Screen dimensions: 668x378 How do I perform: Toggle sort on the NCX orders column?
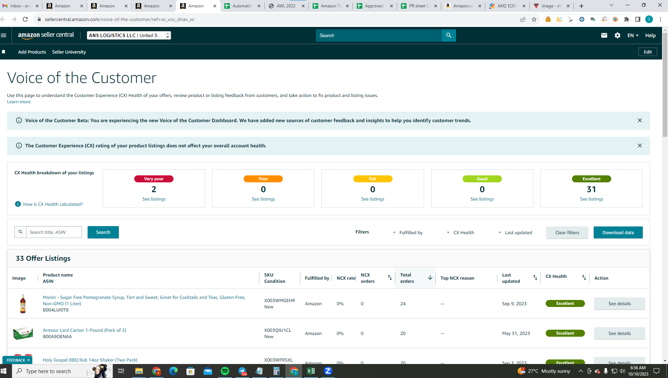tap(390, 278)
